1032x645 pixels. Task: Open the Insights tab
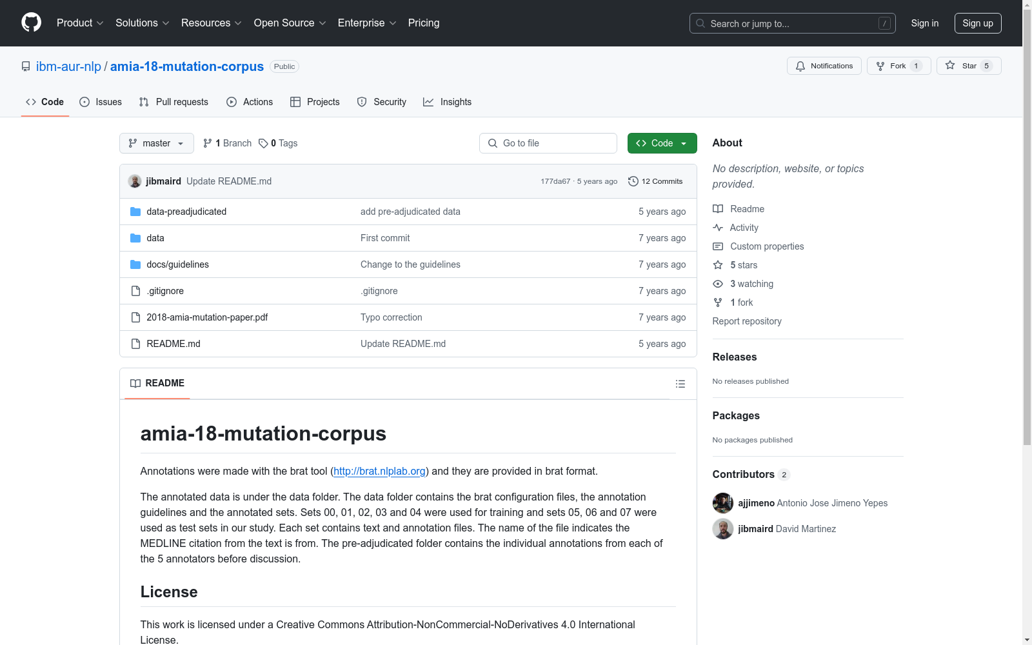[448, 102]
